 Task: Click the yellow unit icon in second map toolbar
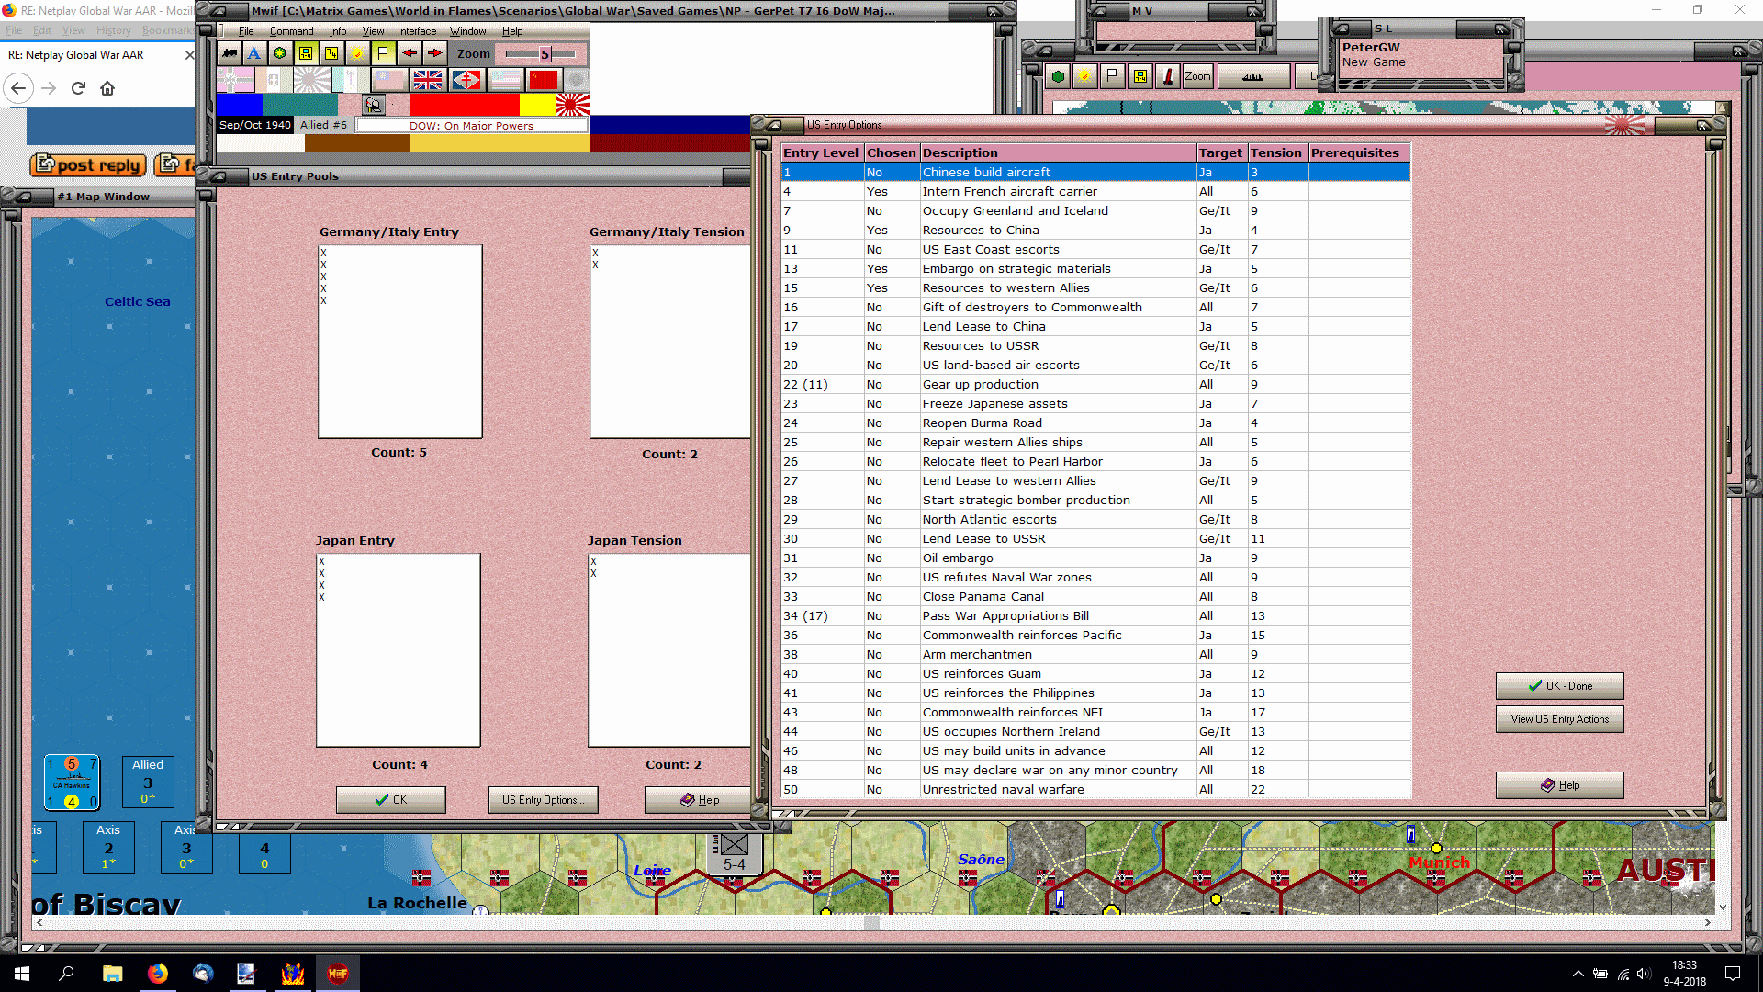(x=1140, y=76)
